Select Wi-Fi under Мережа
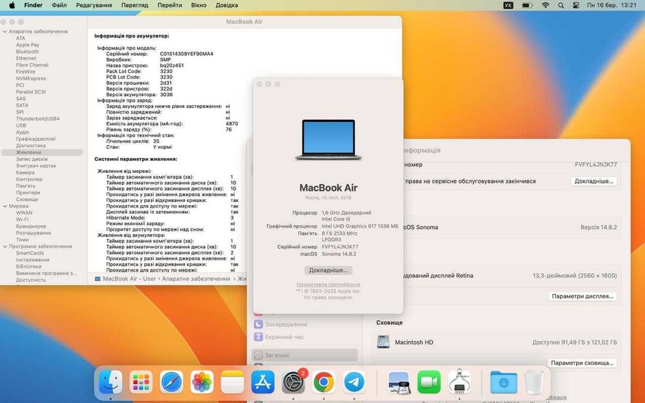This screenshot has height=403, width=645. pos(22,219)
